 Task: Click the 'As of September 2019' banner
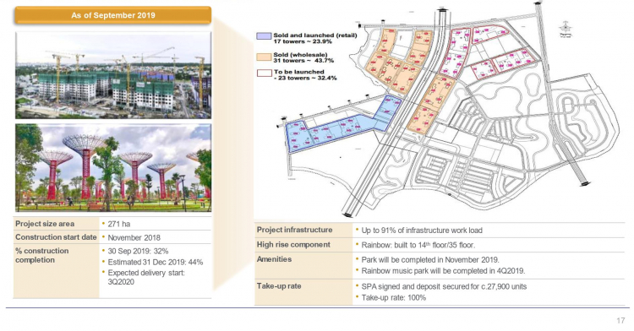112,15
